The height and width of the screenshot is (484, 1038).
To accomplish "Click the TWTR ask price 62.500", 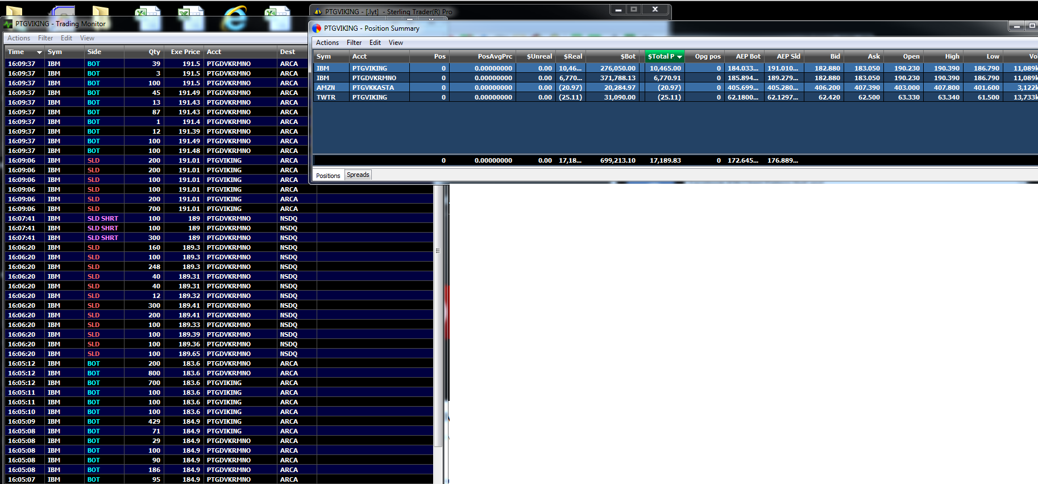I will pos(869,97).
